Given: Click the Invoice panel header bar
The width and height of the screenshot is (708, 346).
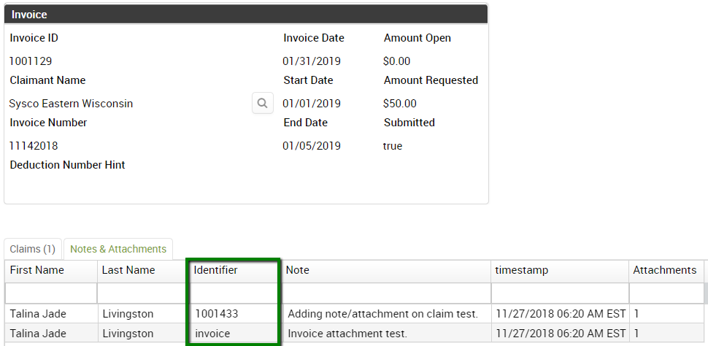Looking at the screenshot, I should pyautogui.click(x=246, y=14).
